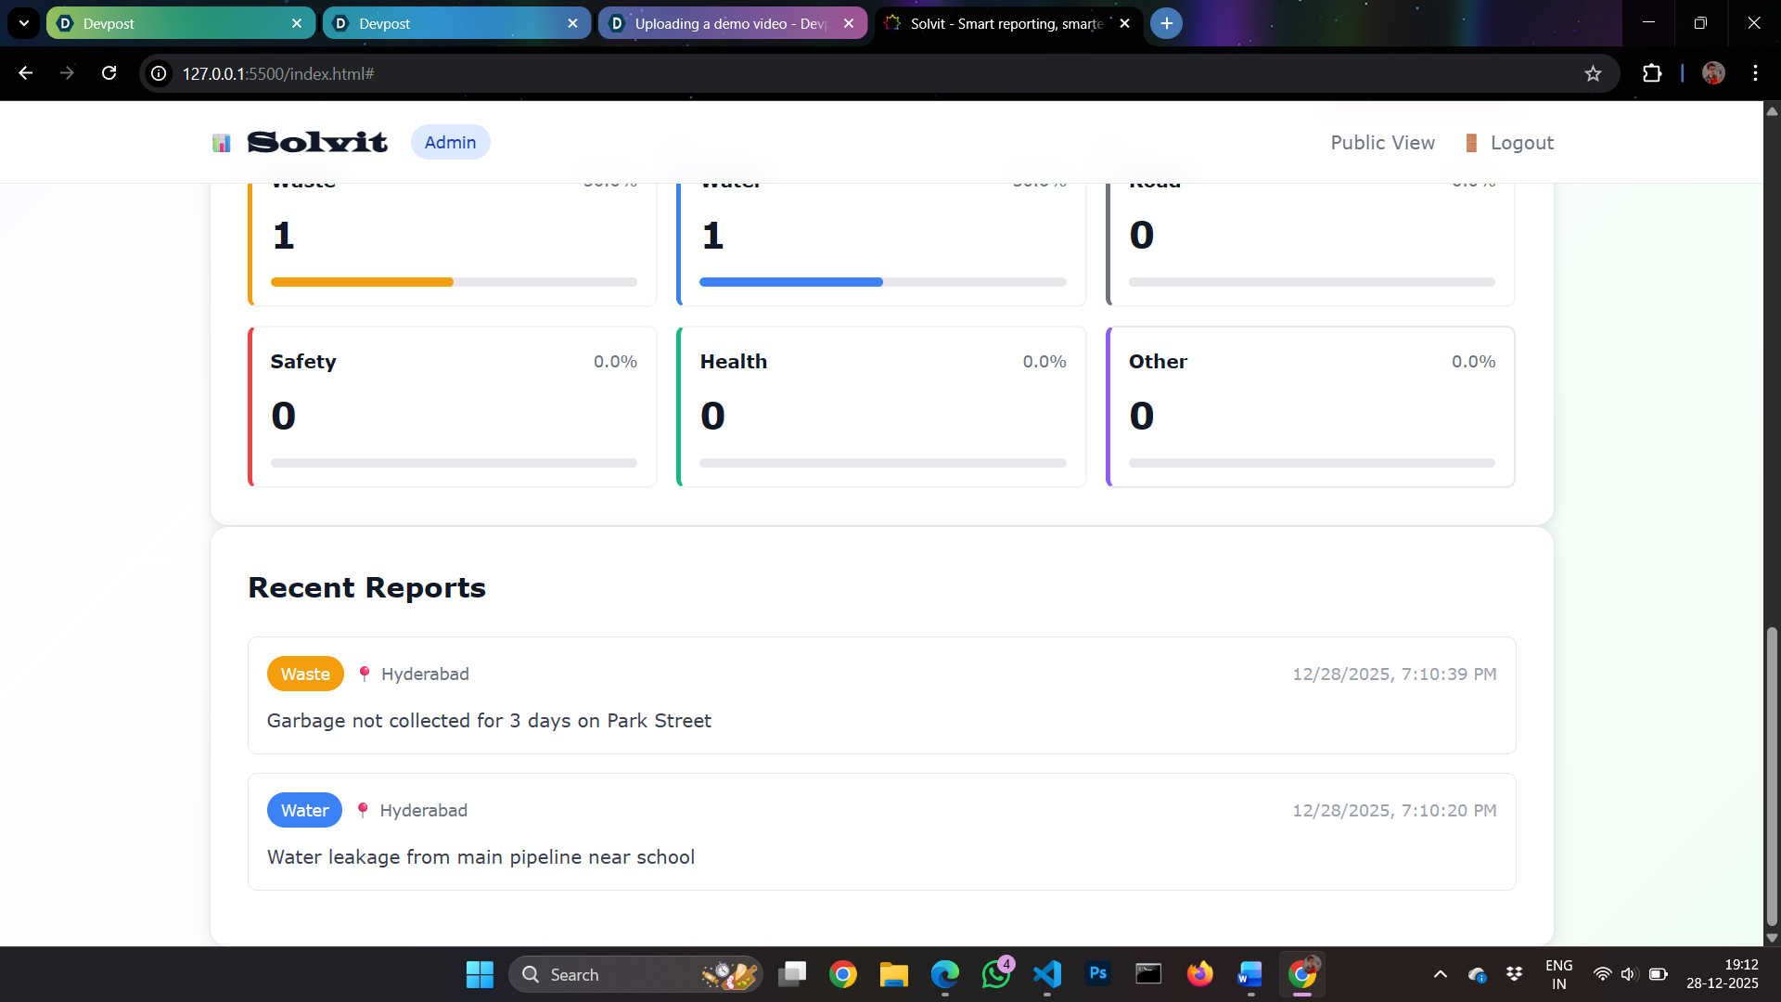The height and width of the screenshot is (1002, 1781).
Task: Close the Uploading a demo video tab
Action: [849, 23]
